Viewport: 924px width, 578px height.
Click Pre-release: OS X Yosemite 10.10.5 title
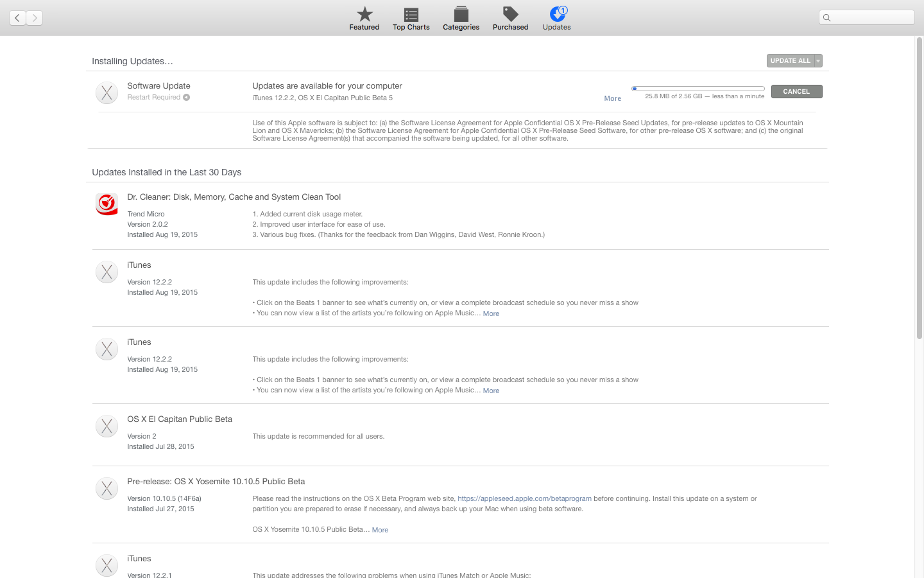pos(216,482)
